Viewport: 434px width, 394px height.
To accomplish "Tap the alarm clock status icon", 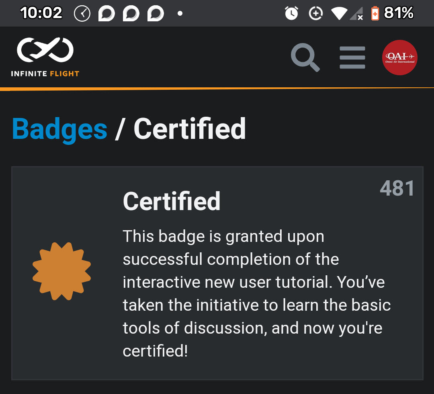I will click(x=291, y=14).
